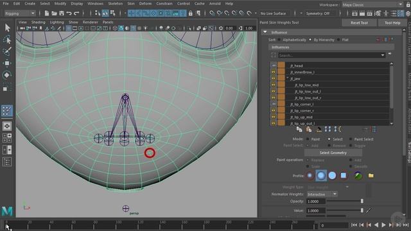This screenshot has height=231, width=411.
Task: Open the viewport Renderer menu
Action: [x=90, y=22]
